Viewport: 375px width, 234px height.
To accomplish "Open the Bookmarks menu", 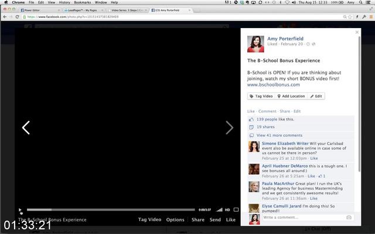I will coord(82,2).
